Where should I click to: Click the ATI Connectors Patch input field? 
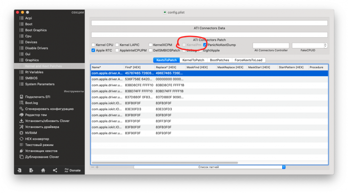pos(209,35)
